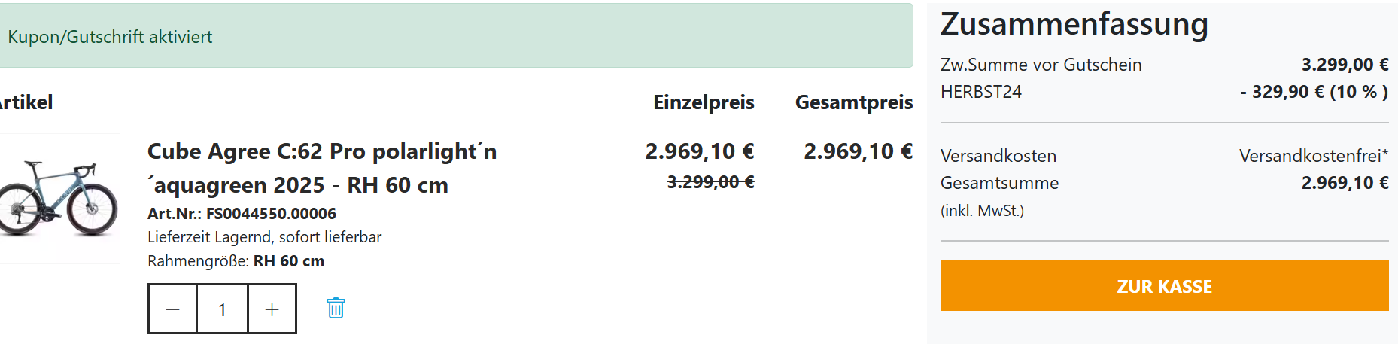
Task: Decrease quantity with the minus button
Action: (x=173, y=309)
